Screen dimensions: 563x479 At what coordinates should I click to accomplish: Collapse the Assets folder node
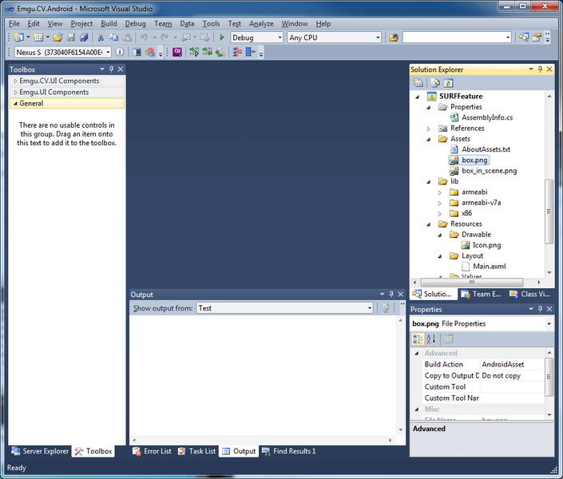(x=429, y=140)
